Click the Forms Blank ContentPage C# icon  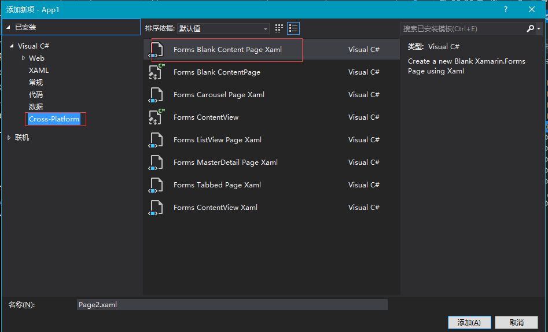pyautogui.click(x=156, y=72)
